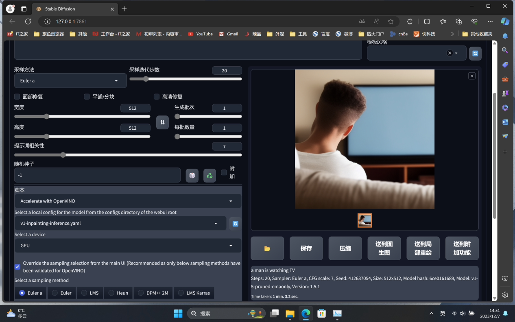
Task: Uncheck the Override sampling selection checkbox
Action: (17, 267)
